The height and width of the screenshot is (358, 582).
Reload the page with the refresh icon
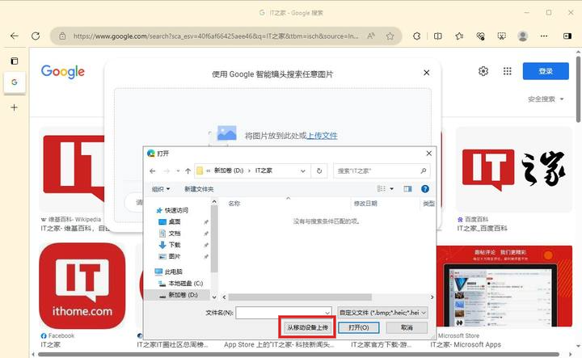coord(36,36)
